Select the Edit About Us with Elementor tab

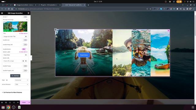point(74,5)
